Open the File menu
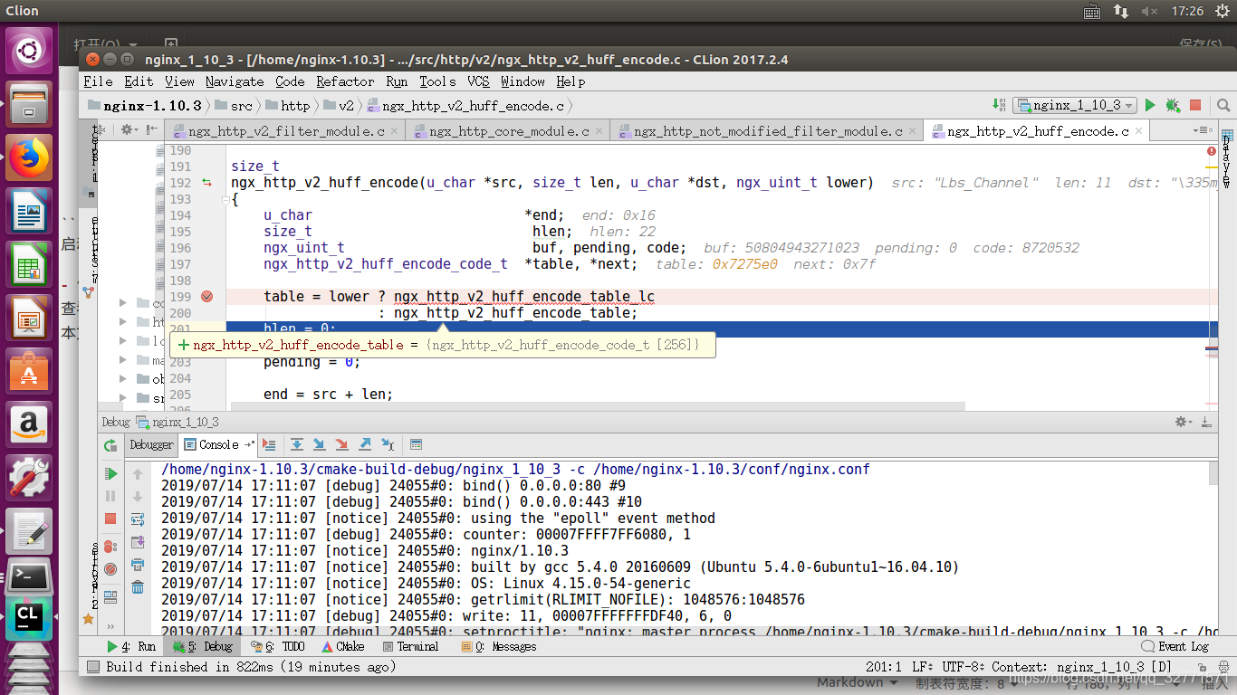The width and height of the screenshot is (1237, 695). click(98, 81)
